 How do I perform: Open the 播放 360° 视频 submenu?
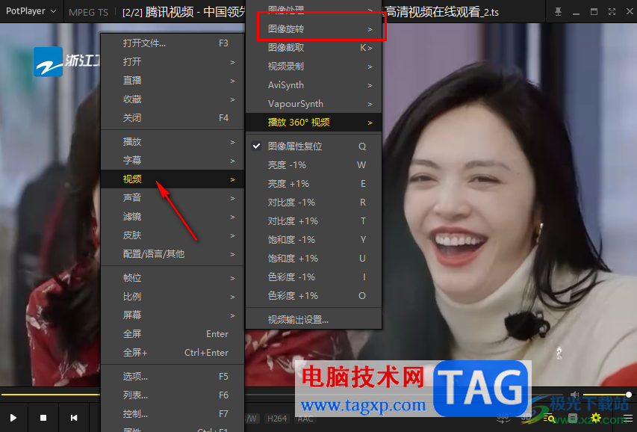point(313,123)
